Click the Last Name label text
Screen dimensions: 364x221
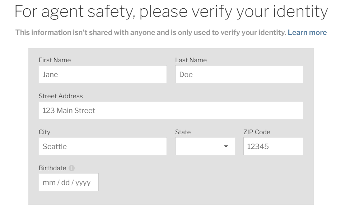pos(191,60)
